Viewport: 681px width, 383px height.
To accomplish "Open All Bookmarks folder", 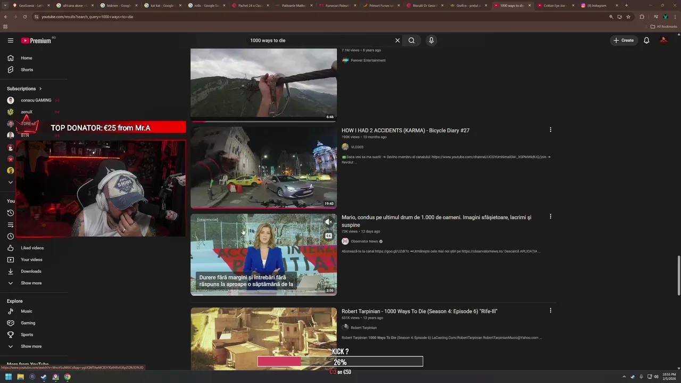I will pos(663,26).
